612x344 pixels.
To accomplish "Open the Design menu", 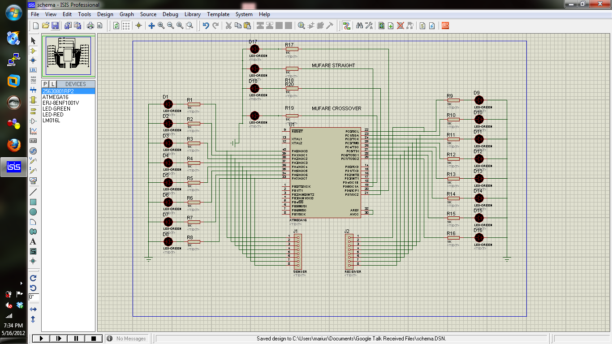I will (x=105, y=14).
